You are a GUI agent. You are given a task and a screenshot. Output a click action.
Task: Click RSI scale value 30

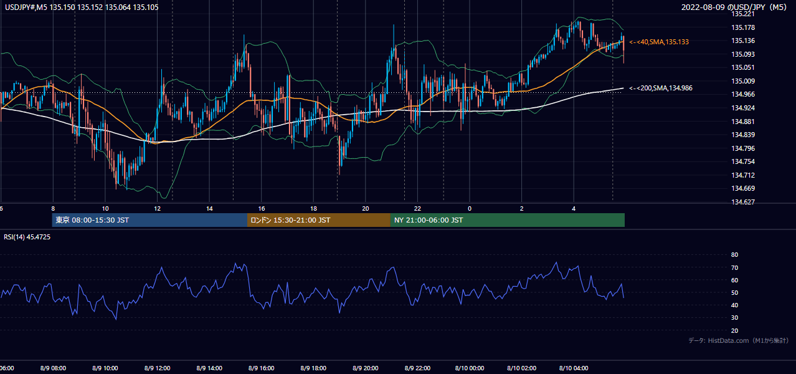[x=734, y=318]
